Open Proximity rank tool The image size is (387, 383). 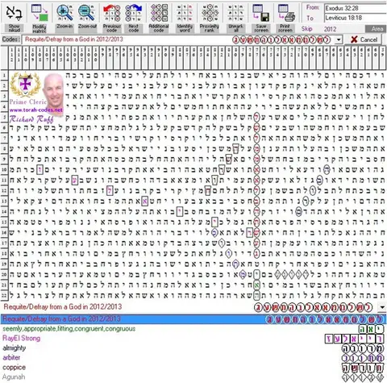point(210,13)
